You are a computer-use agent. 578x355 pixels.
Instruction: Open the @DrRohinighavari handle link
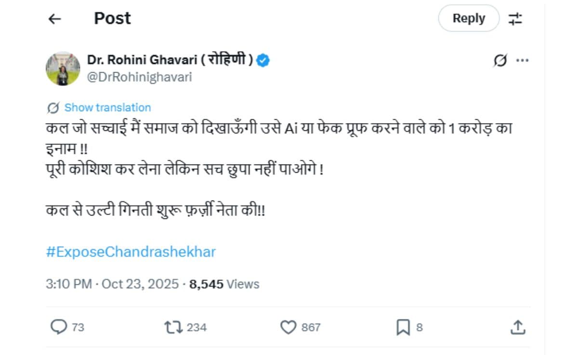tap(139, 77)
